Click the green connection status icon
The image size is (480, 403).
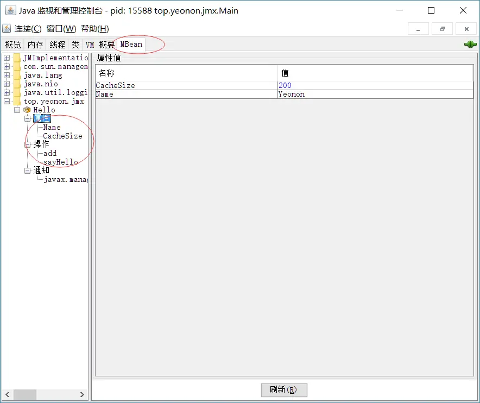pyautogui.click(x=470, y=45)
